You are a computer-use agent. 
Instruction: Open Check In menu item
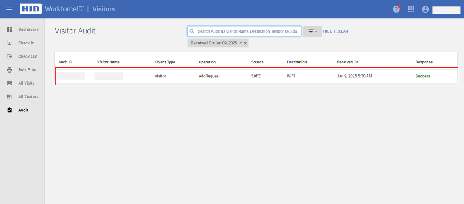tap(26, 43)
